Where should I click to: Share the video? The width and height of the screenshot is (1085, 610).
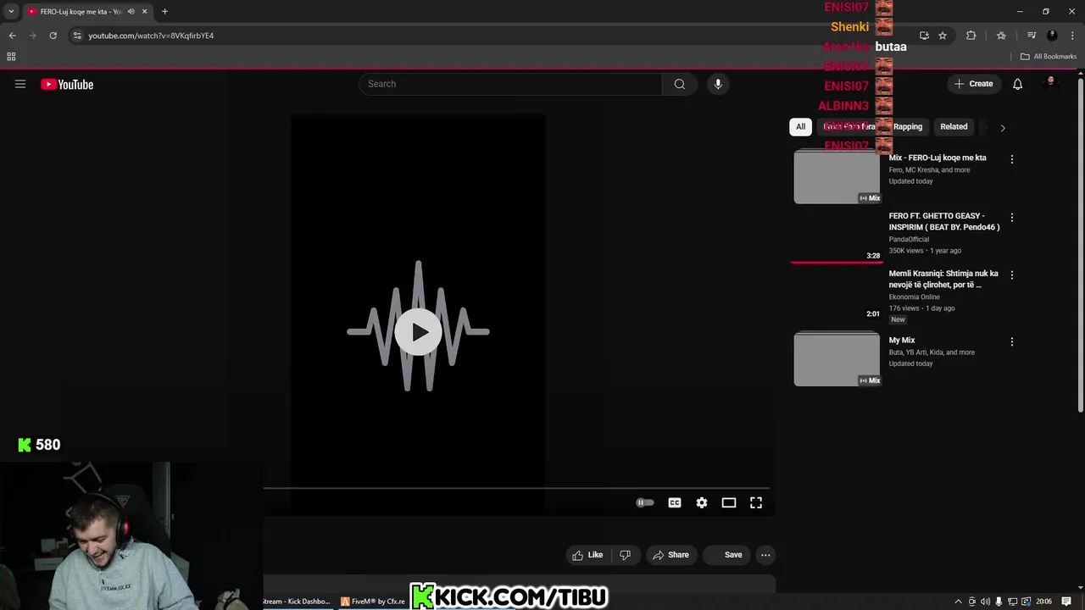[670, 555]
